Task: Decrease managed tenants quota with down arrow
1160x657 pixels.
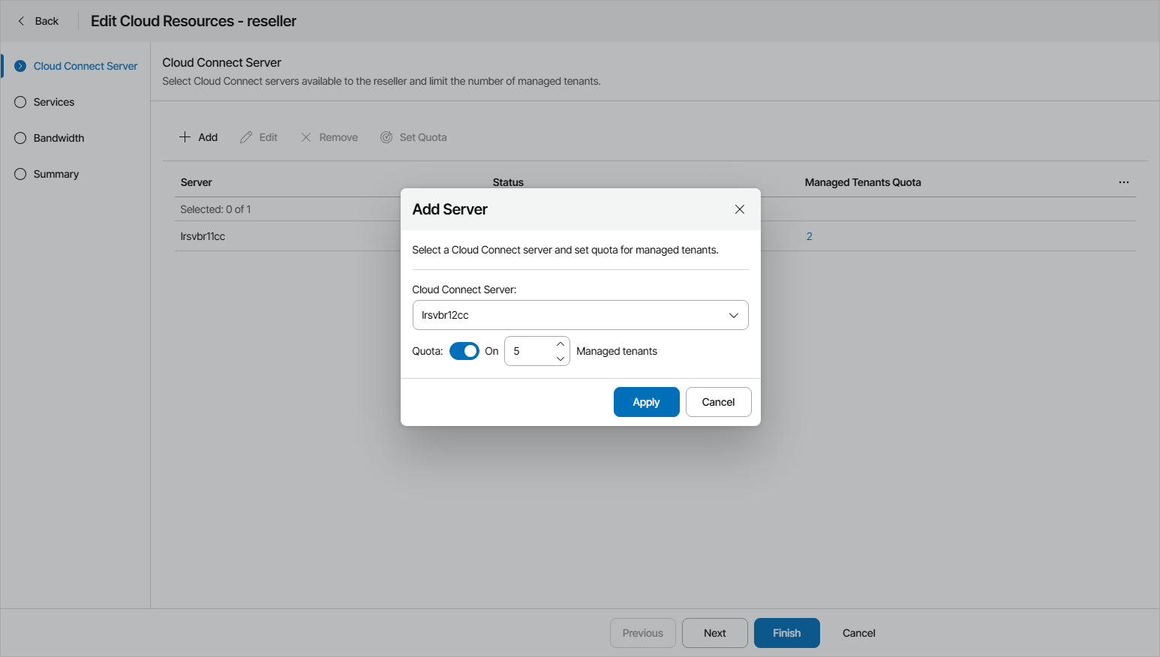Action: 560,358
